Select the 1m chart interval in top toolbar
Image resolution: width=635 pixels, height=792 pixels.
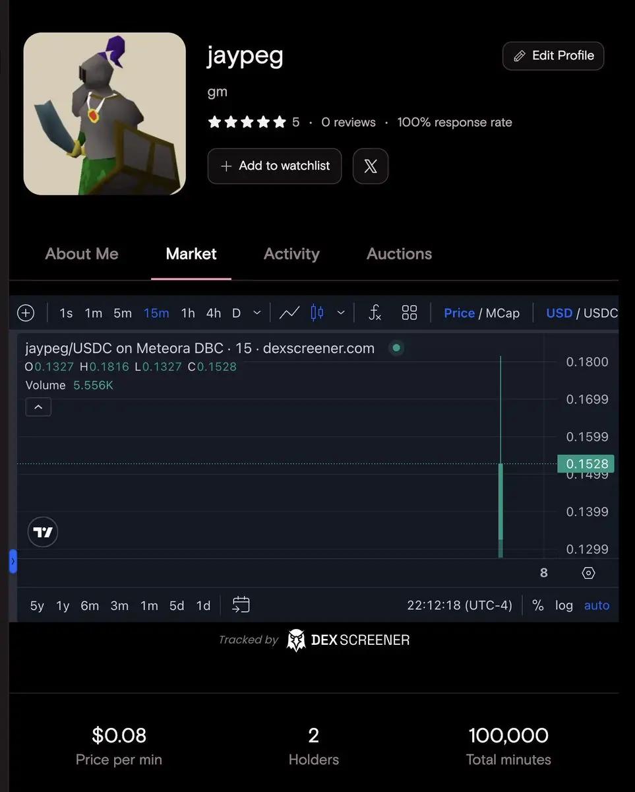click(x=94, y=313)
